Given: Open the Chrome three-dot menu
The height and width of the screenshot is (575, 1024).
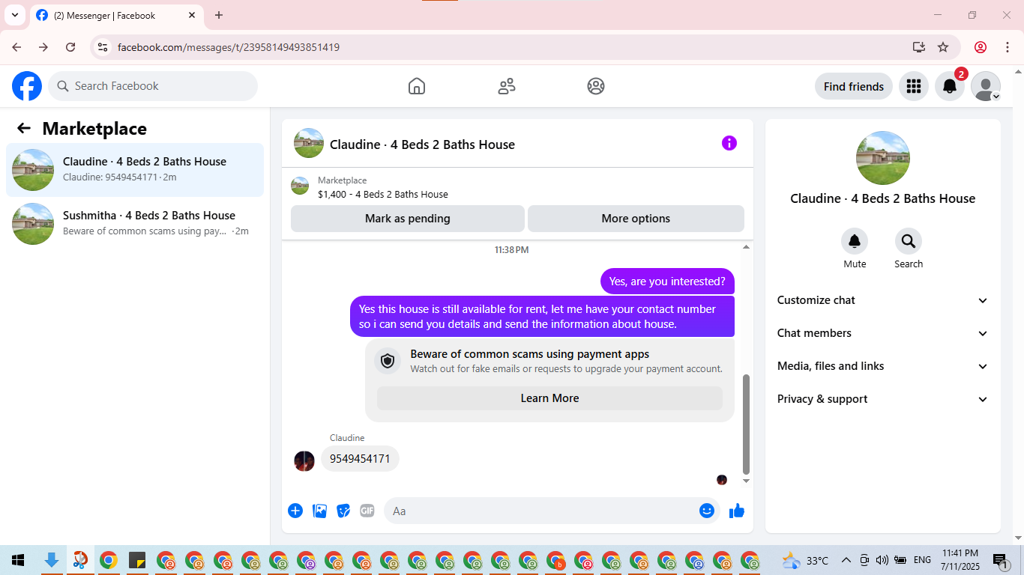Looking at the screenshot, I should coord(1007,47).
